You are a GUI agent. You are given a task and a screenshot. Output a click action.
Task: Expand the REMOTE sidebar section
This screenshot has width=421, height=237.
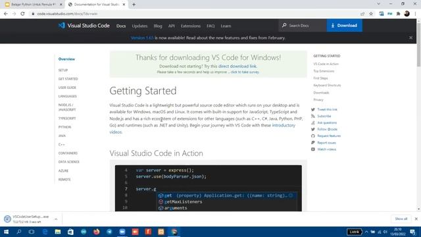64,180
